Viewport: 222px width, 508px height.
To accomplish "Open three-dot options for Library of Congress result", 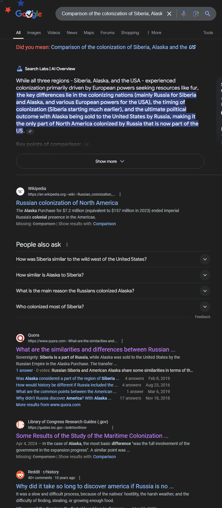I will pyautogui.click(x=113, y=428).
